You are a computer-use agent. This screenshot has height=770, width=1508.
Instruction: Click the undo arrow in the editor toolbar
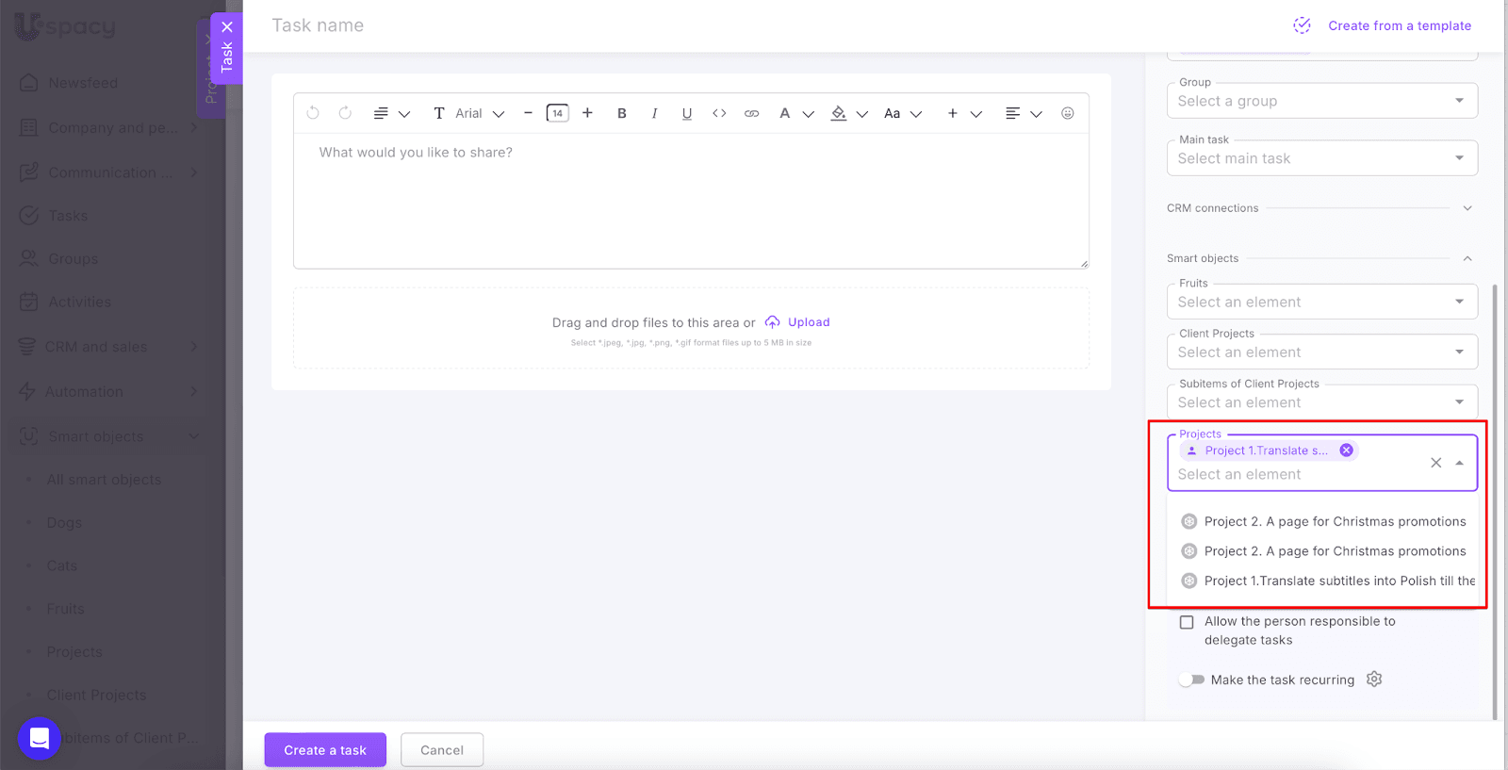point(313,113)
